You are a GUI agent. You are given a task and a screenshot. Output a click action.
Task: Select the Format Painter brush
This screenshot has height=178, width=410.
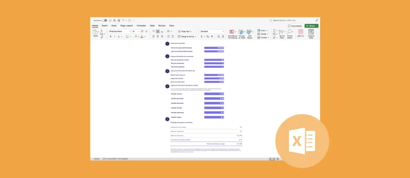102,38
